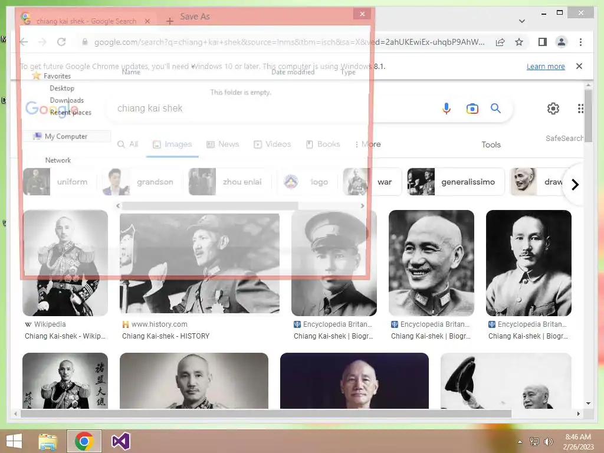Select the generalissimo suggestion chip
Screen dimensions: 604x453
click(x=456, y=182)
